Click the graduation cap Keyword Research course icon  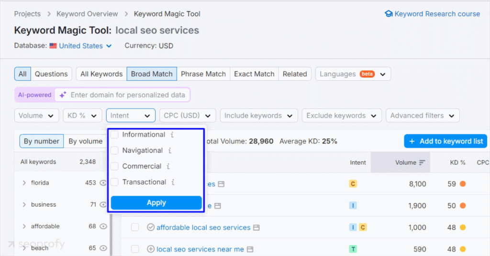[389, 14]
